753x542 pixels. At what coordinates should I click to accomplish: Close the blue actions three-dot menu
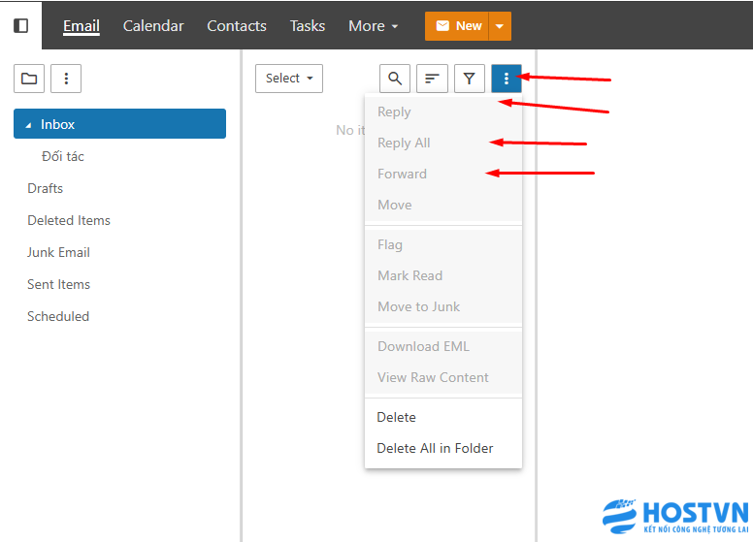click(x=507, y=79)
